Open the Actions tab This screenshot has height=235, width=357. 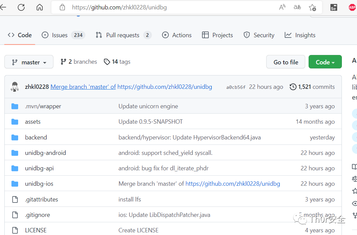pyautogui.click(x=177, y=35)
